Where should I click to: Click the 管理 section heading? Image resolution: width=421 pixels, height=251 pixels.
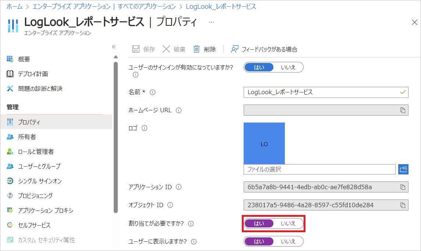13,107
